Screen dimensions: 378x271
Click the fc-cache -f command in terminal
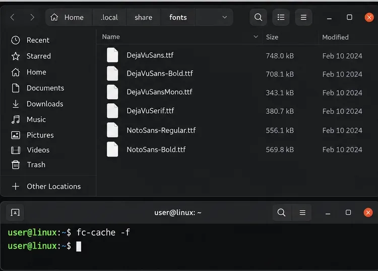click(x=103, y=232)
